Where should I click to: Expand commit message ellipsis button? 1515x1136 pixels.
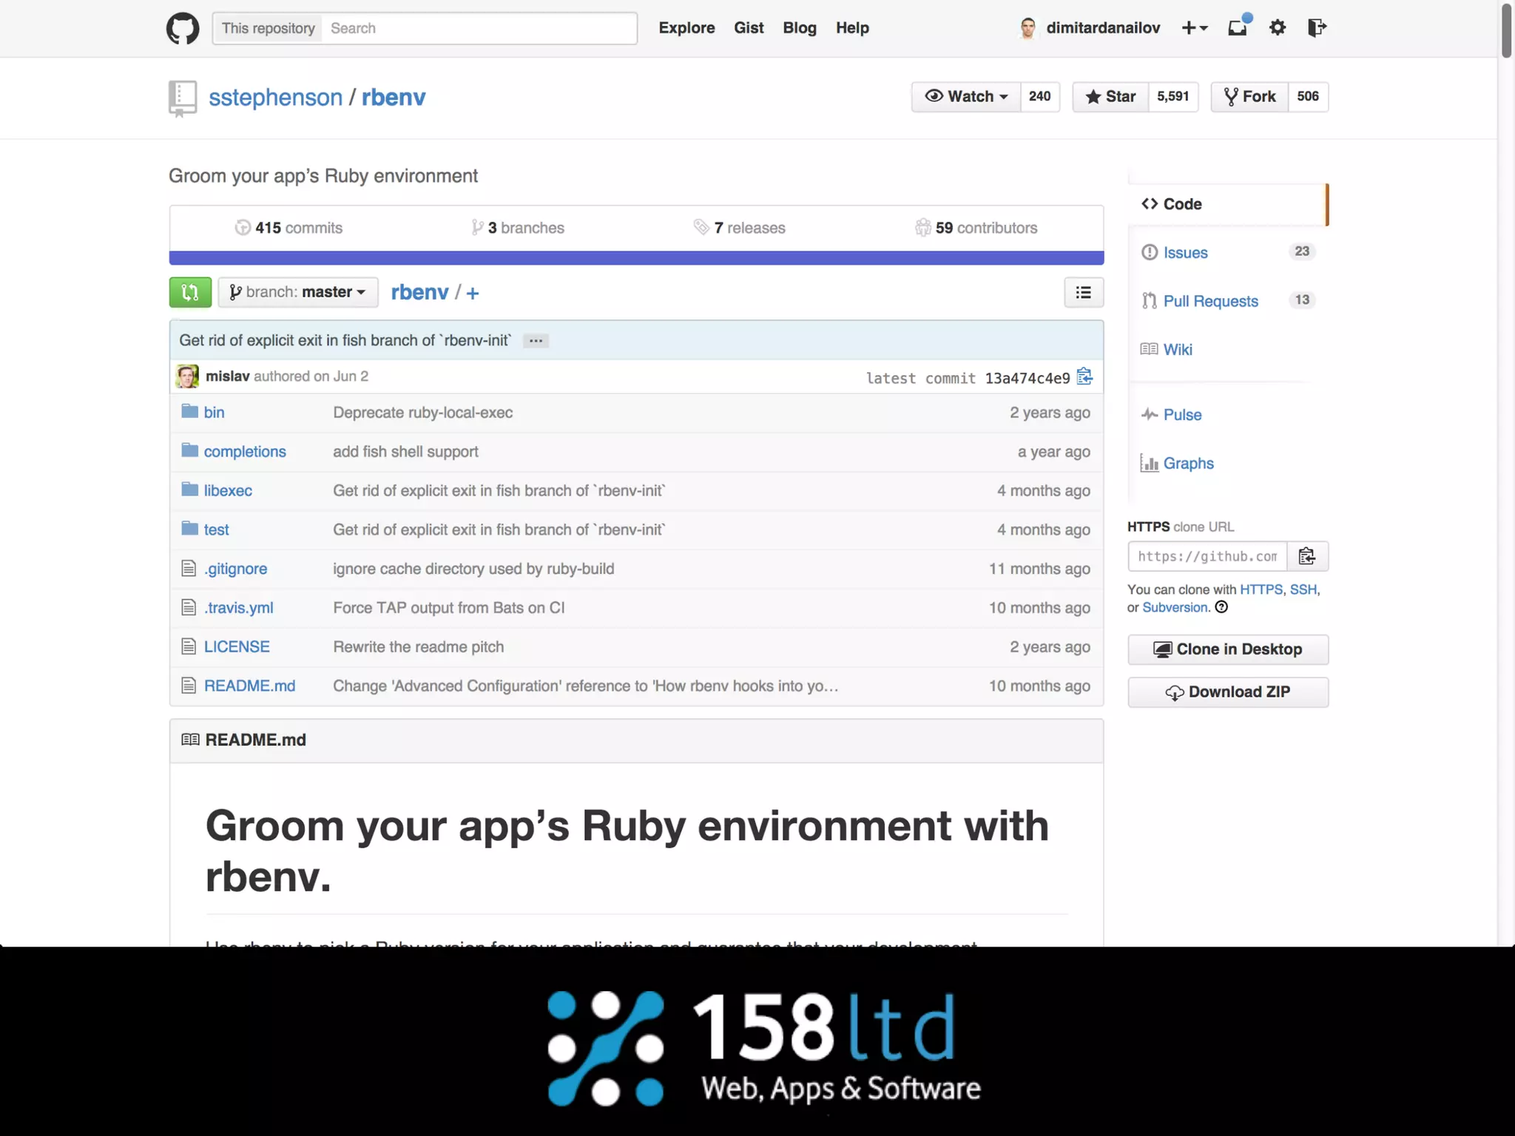tap(536, 341)
